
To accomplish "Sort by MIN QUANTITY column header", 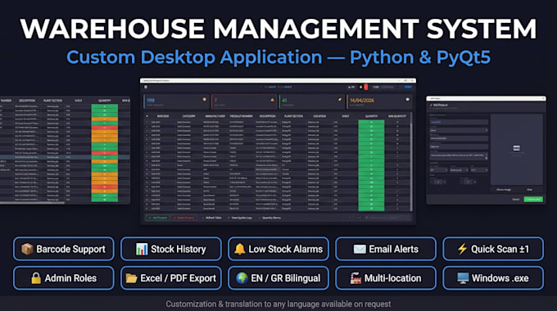I will pos(397,116).
